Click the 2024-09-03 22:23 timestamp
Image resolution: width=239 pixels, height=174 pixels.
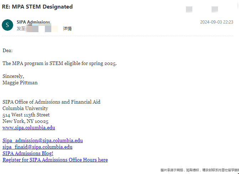click(x=217, y=22)
